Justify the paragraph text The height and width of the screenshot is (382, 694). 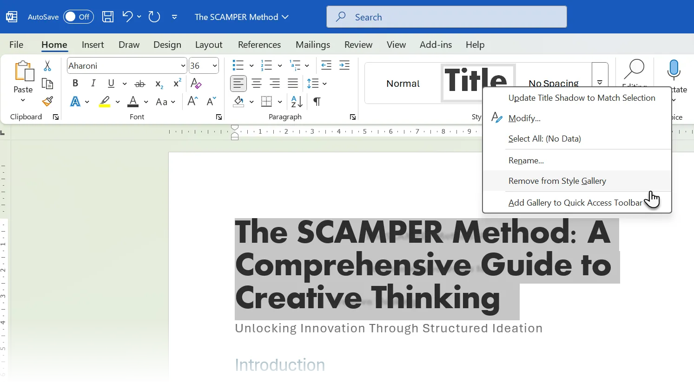[x=293, y=84]
